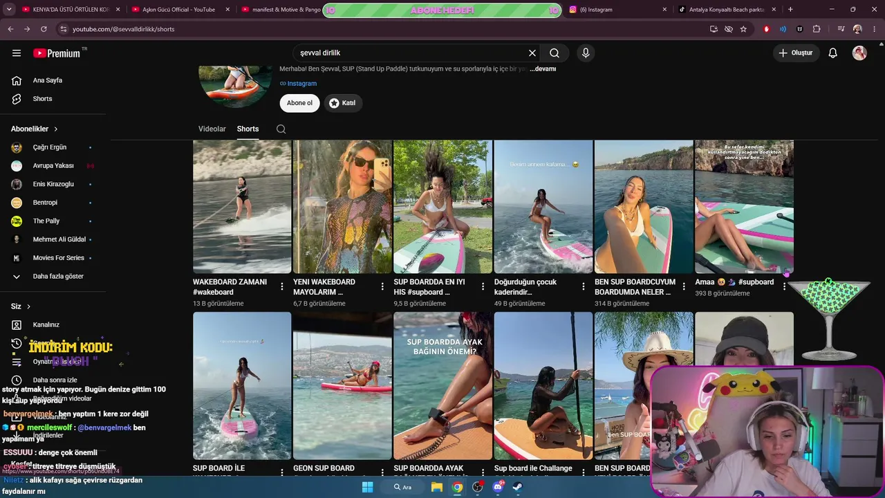The image size is (885, 498).
Task: Open the Enis Kirazoglu subscription
Action: pyautogui.click(x=52, y=184)
